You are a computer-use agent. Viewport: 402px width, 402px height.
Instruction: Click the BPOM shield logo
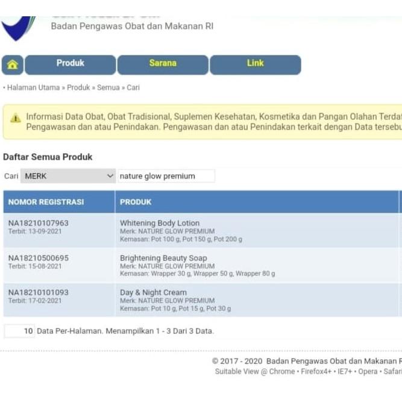(17, 27)
